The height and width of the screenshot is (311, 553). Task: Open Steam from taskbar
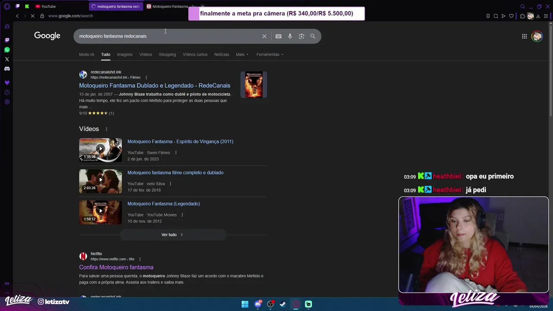(283, 304)
